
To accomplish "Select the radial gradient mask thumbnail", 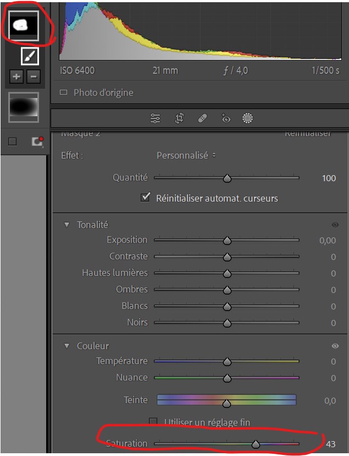I will [x=24, y=107].
